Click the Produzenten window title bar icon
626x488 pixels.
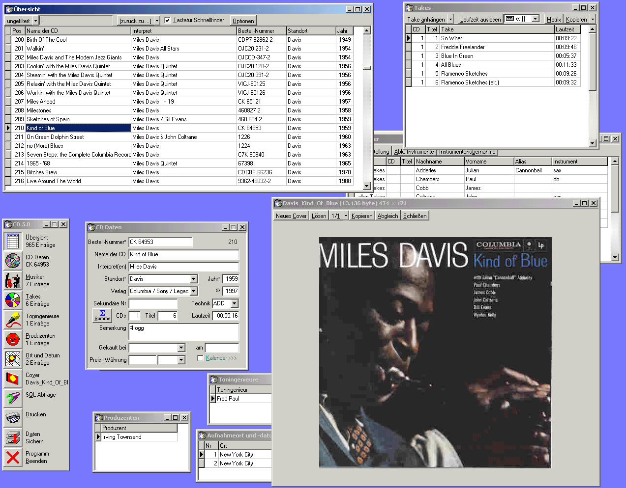[99, 418]
